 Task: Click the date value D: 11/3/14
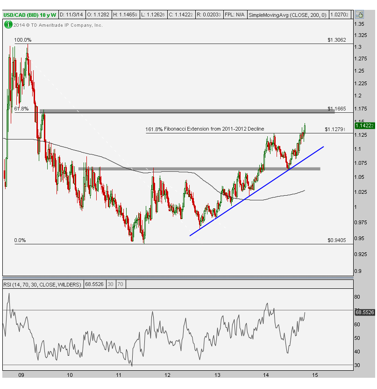point(71,15)
